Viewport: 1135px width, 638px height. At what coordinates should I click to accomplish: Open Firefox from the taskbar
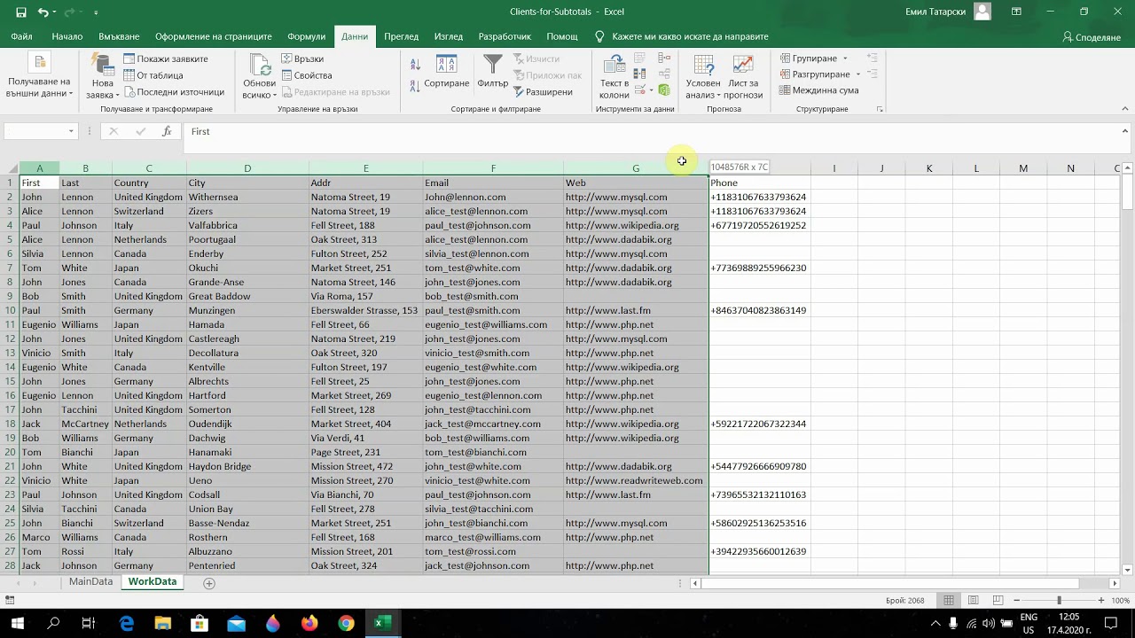[309, 623]
